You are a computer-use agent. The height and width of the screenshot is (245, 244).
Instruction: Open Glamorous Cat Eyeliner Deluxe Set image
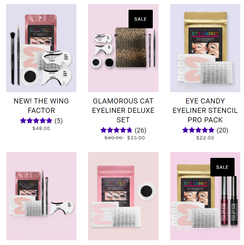123,48
